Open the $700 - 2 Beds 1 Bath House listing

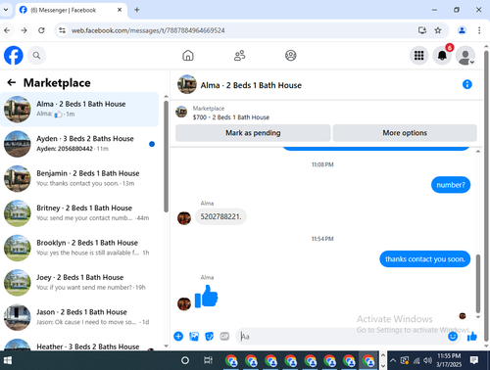pos(231,117)
